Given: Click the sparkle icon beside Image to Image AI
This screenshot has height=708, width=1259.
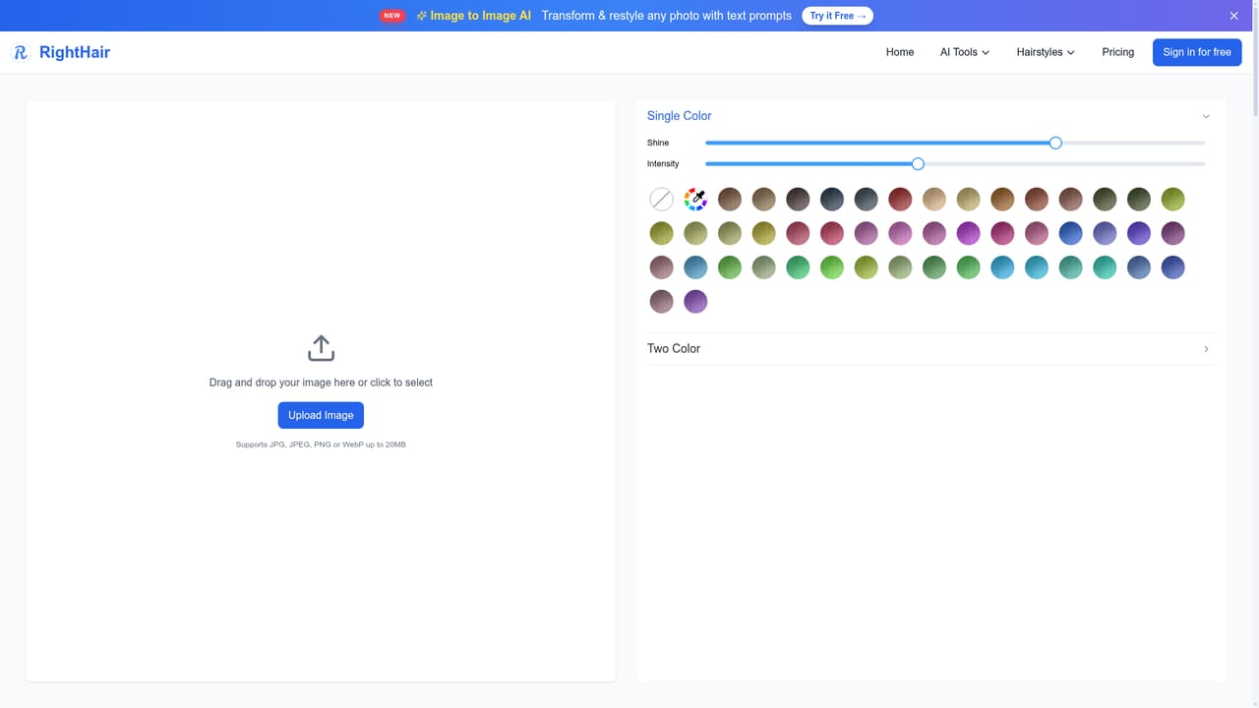Looking at the screenshot, I should [421, 16].
